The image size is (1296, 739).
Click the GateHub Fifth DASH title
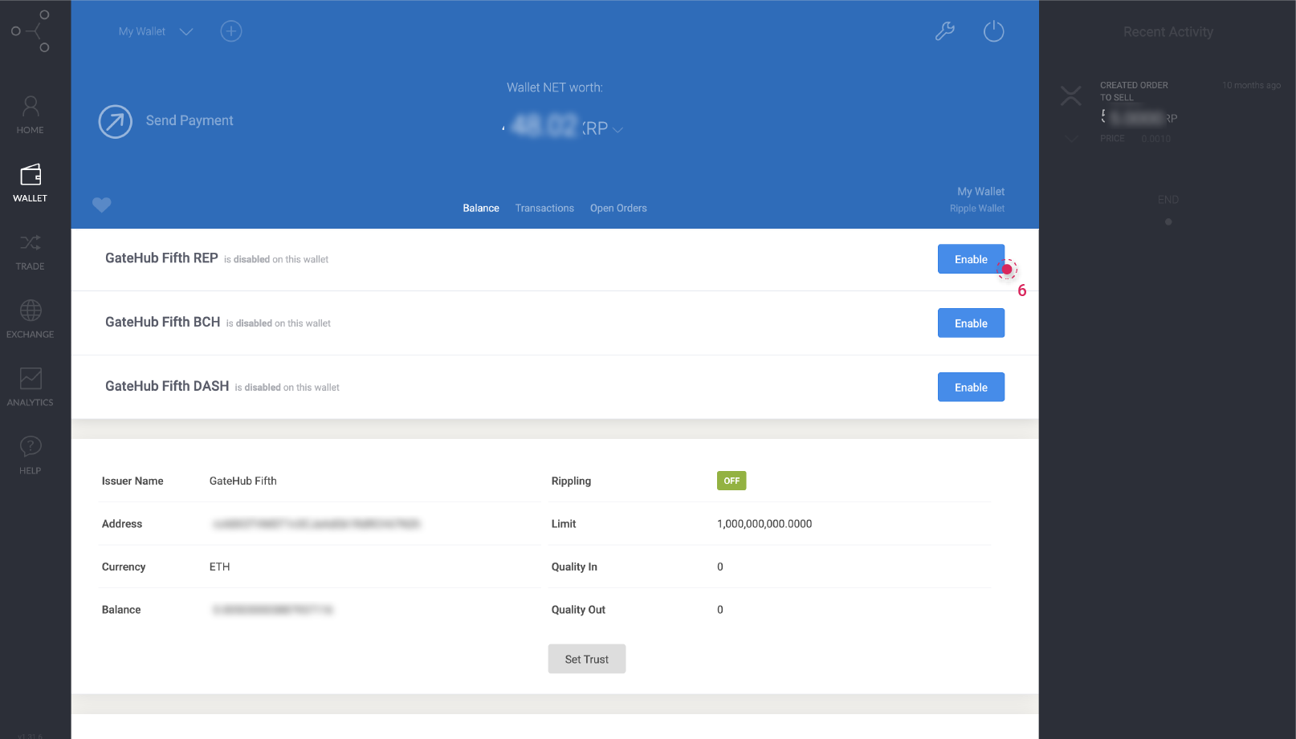(x=167, y=386)
